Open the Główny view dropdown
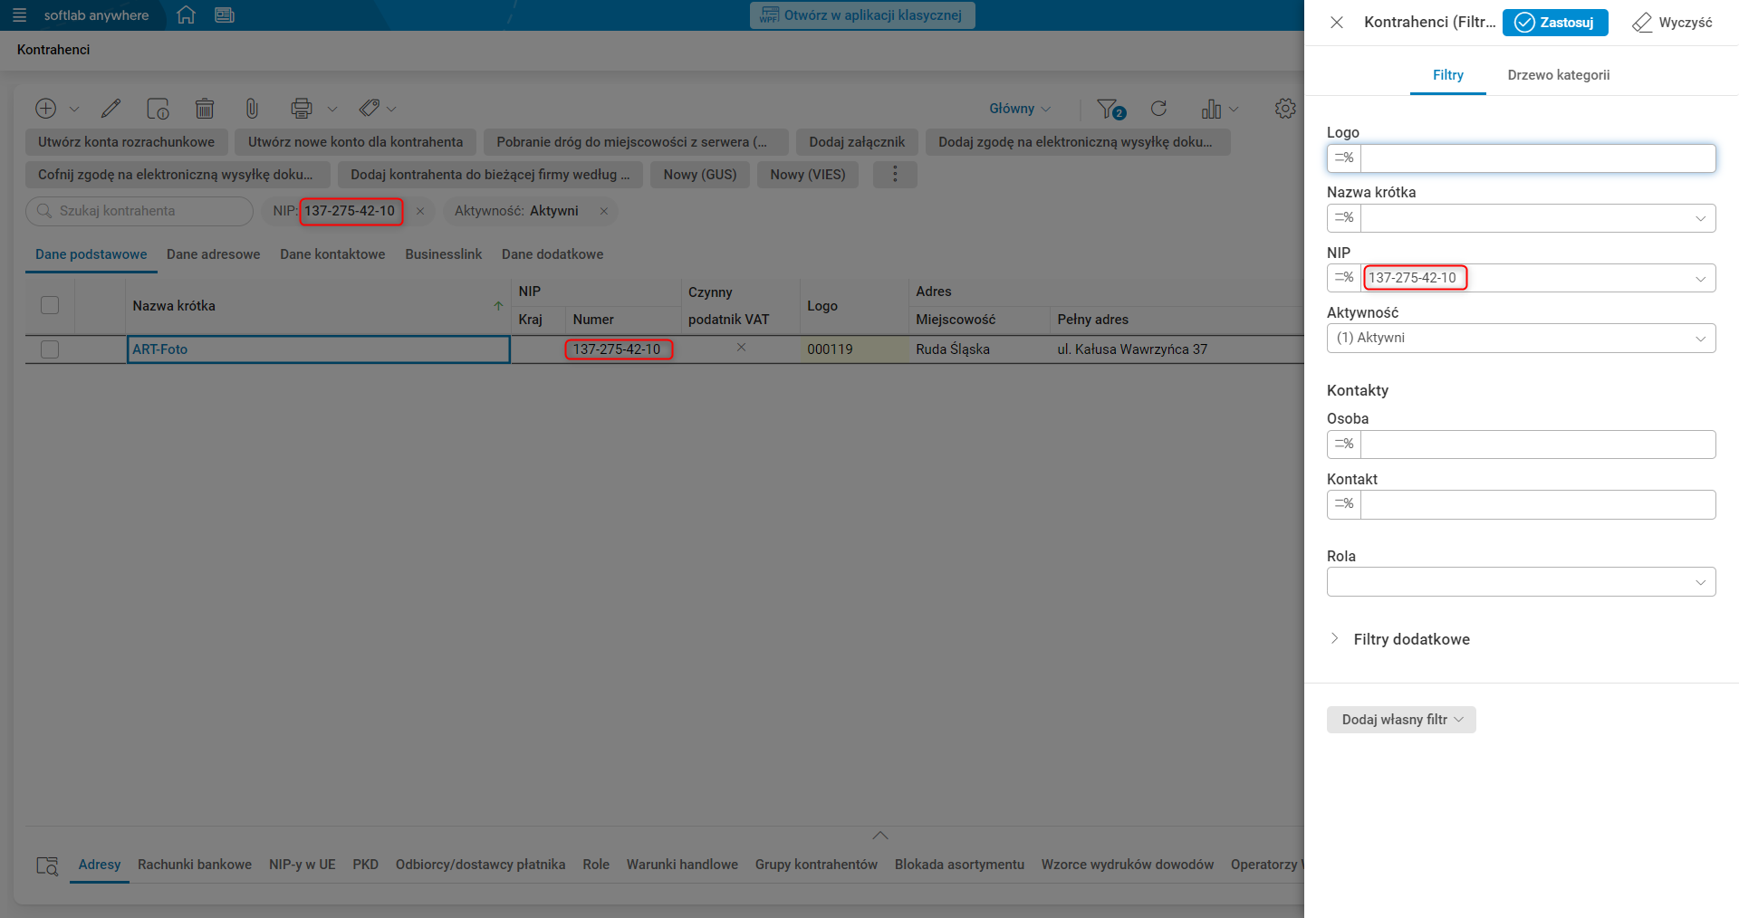 click(1020, 109)
